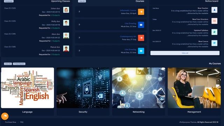Click Molly doe's avatar picture

pyautogui.click(x=66, y=23)
